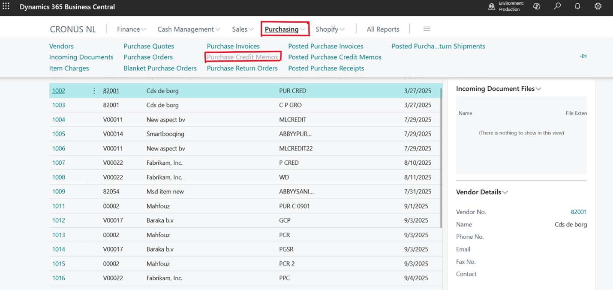Open the All Reports menu item
The height and width of the screenshot is (290, 613).
click(383, 29)
